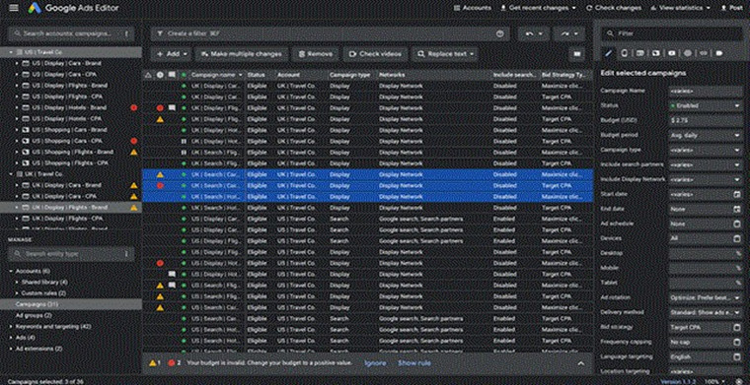Click the Create a filter field
Viewport: 750px width, 385px height.
tap(330, 33)
